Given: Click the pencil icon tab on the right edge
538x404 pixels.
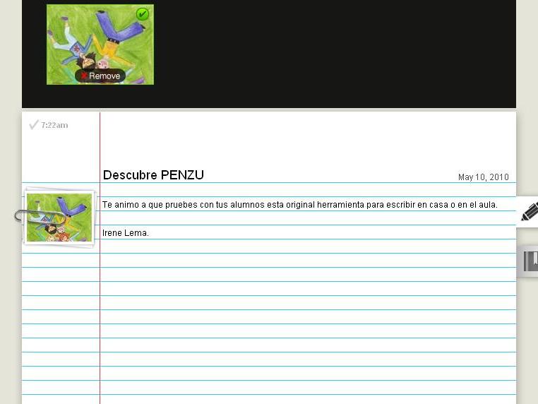Looking at the screenshot, I should pyautogui.click(x=529, y=212).
